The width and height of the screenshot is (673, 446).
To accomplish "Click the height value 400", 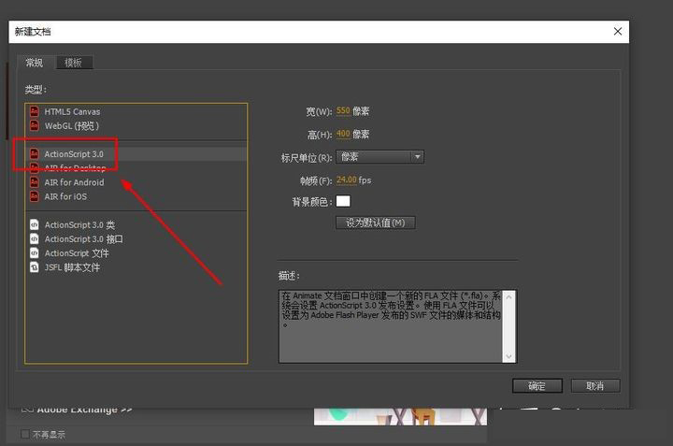I will click(x=343, y=134).
